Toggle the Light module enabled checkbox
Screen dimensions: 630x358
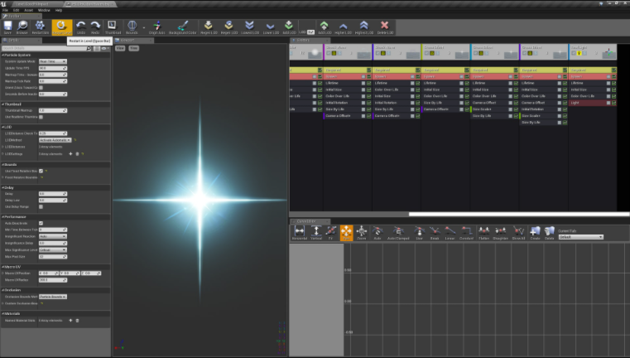pyautogui.click(x=613, y=103)
